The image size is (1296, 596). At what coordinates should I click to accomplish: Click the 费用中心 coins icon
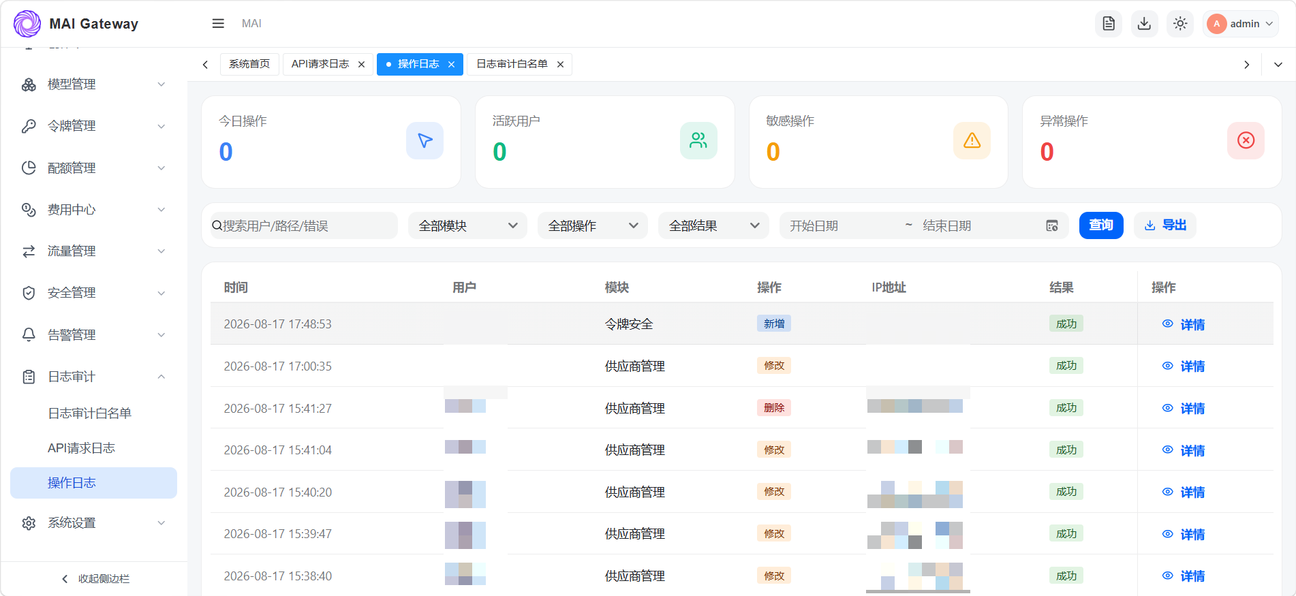(29, 210)
